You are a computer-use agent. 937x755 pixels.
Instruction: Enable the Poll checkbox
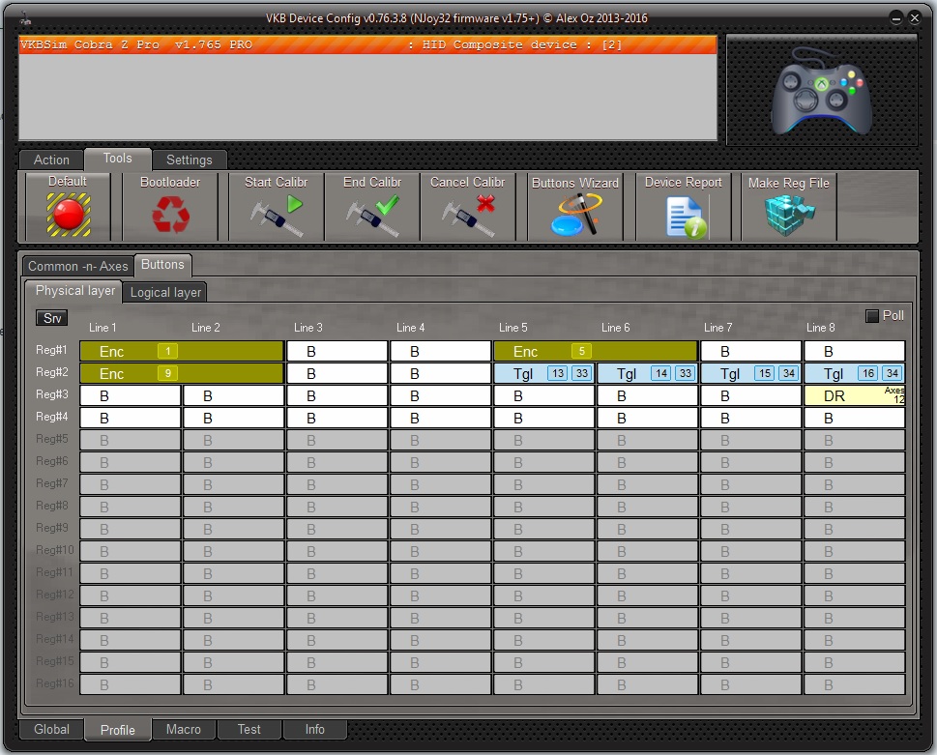click(872, 315)
